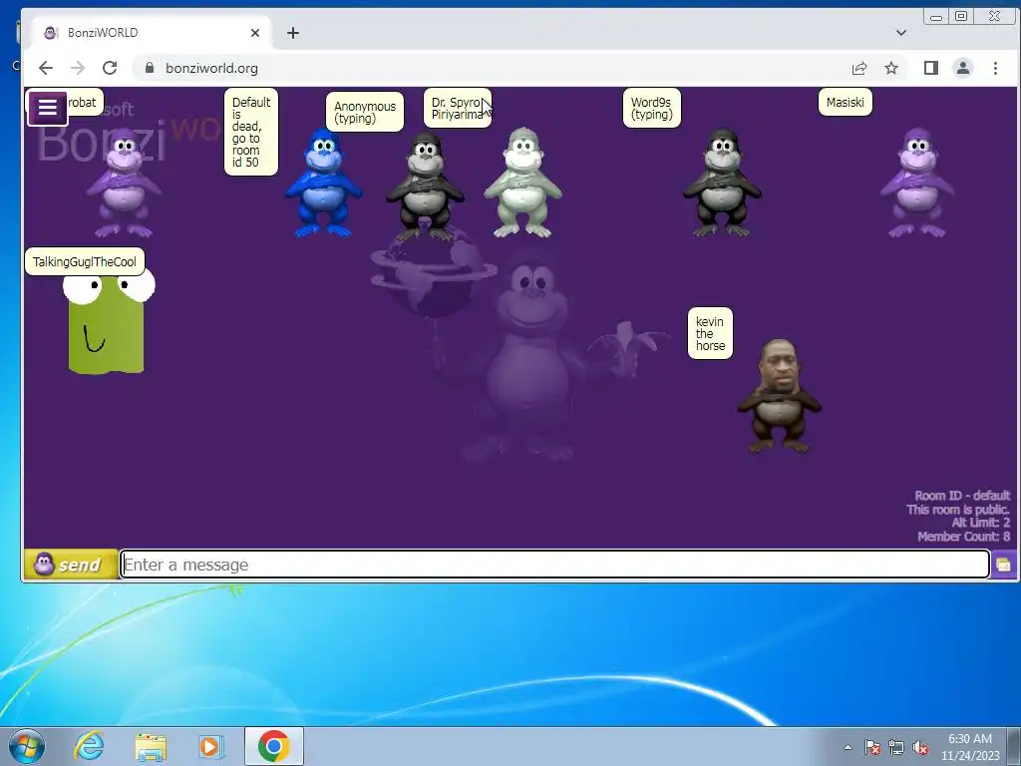This screenshot has height=766, width=1021.
Task: Open a new tab with plus button
Action: tap(293, 33)
